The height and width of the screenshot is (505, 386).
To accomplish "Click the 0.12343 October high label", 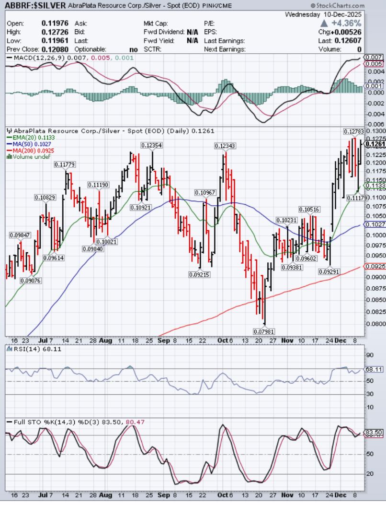I will [225, 146].
